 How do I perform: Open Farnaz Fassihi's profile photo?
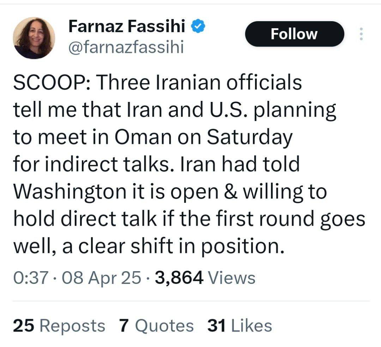click(x=34, y=38)
